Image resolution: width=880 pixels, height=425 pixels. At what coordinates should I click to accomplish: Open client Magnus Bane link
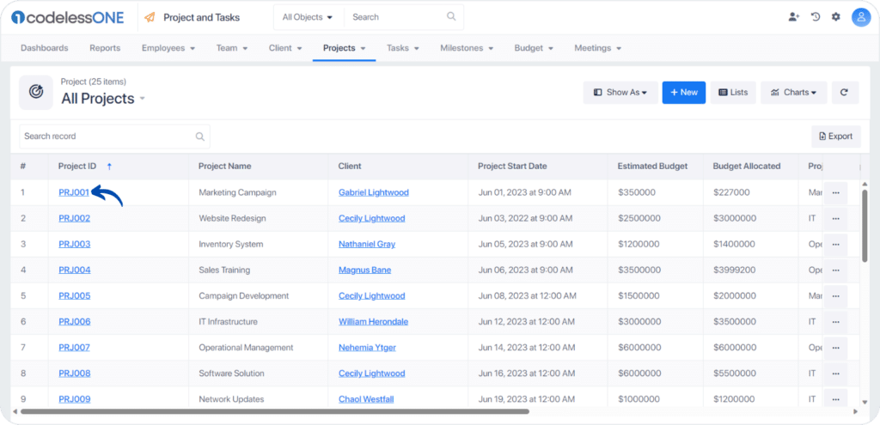(364, 270)
